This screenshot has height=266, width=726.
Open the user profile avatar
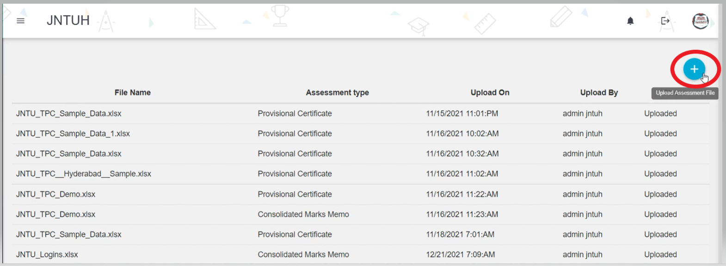(700, 21)
